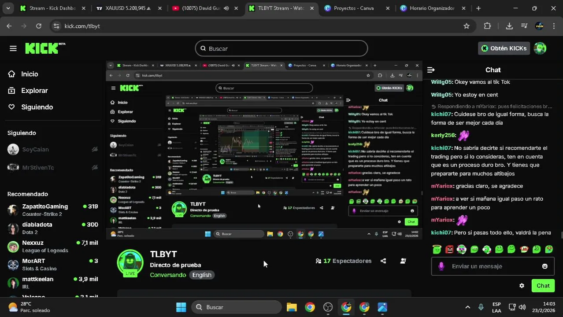Open the Chrome three-dot menu
The width and height of the screenshot is (563, 317).
coord(553,26)
